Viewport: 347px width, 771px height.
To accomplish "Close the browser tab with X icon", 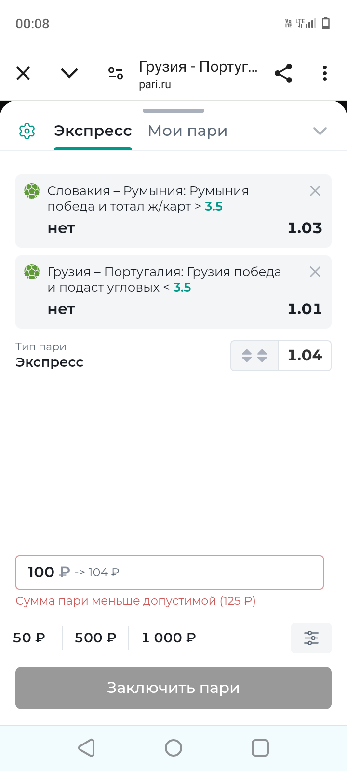I will point(23,73).
